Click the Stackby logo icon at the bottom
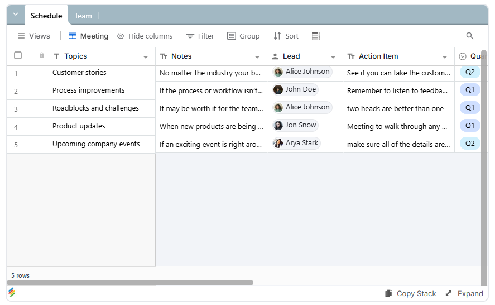The width and height of the screenshot is (495, 305). pyautogui.click(x=12, y=292)
